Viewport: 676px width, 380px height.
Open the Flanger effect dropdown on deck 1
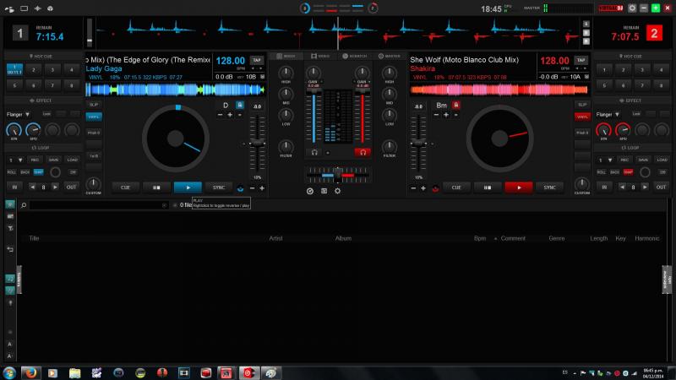coord(28,115)
